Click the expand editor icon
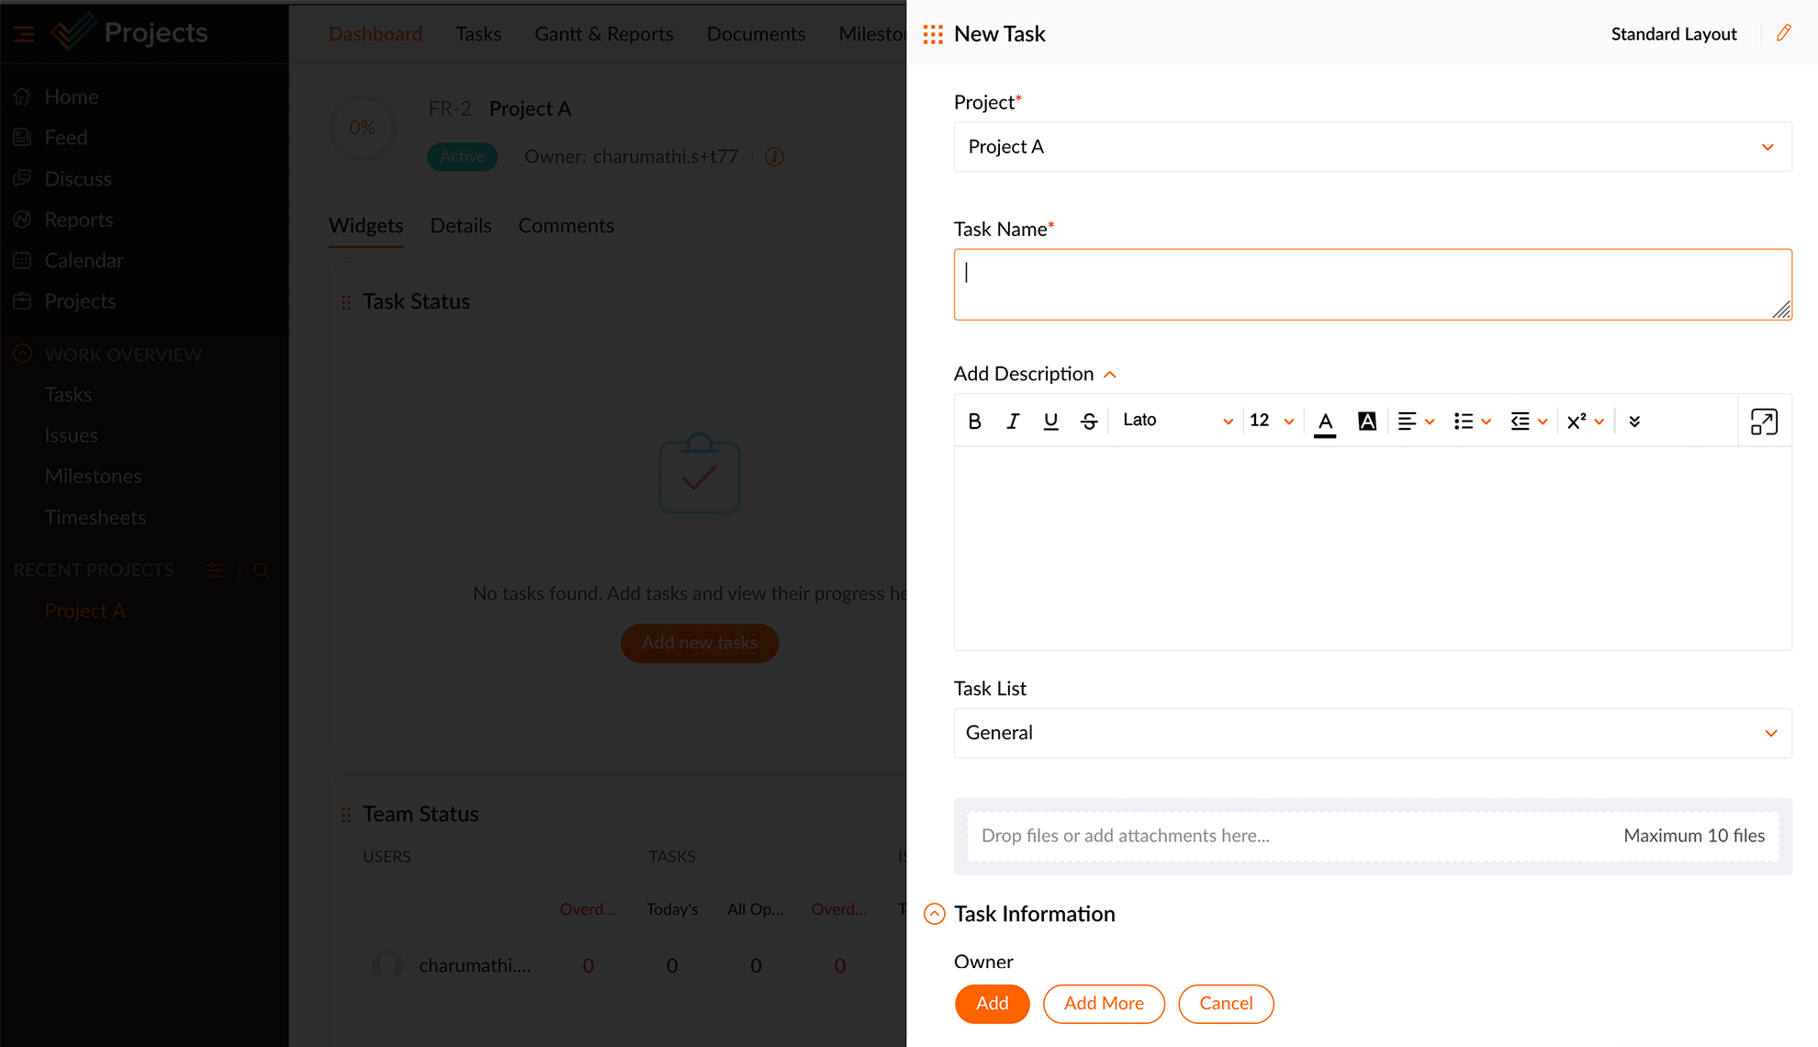Screen dimensions: 1818x1047 click(1765, 421)
